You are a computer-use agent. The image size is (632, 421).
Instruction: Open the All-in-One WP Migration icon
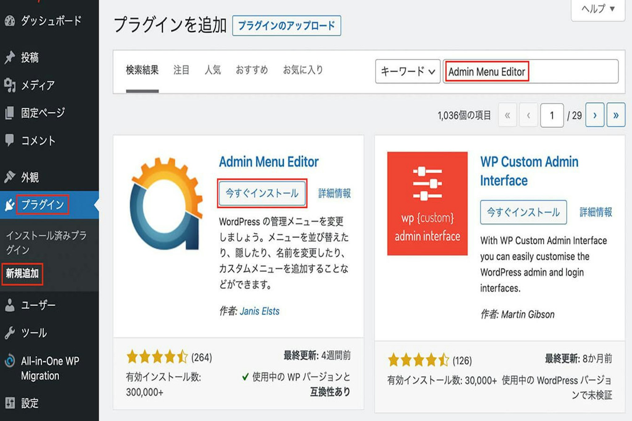coord(10,361)
